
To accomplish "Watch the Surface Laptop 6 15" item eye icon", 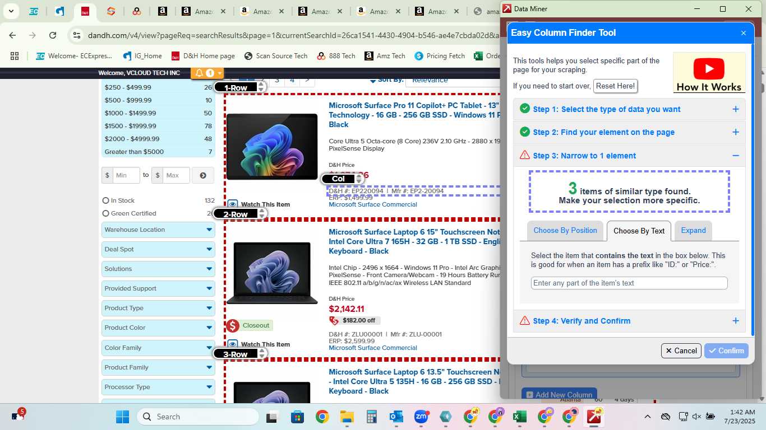I will (232, 344).
